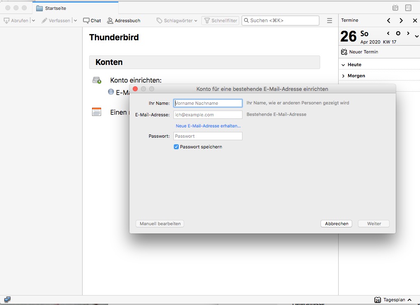Open the Schlagwörter tag dropdown

[x=177, y=21]
